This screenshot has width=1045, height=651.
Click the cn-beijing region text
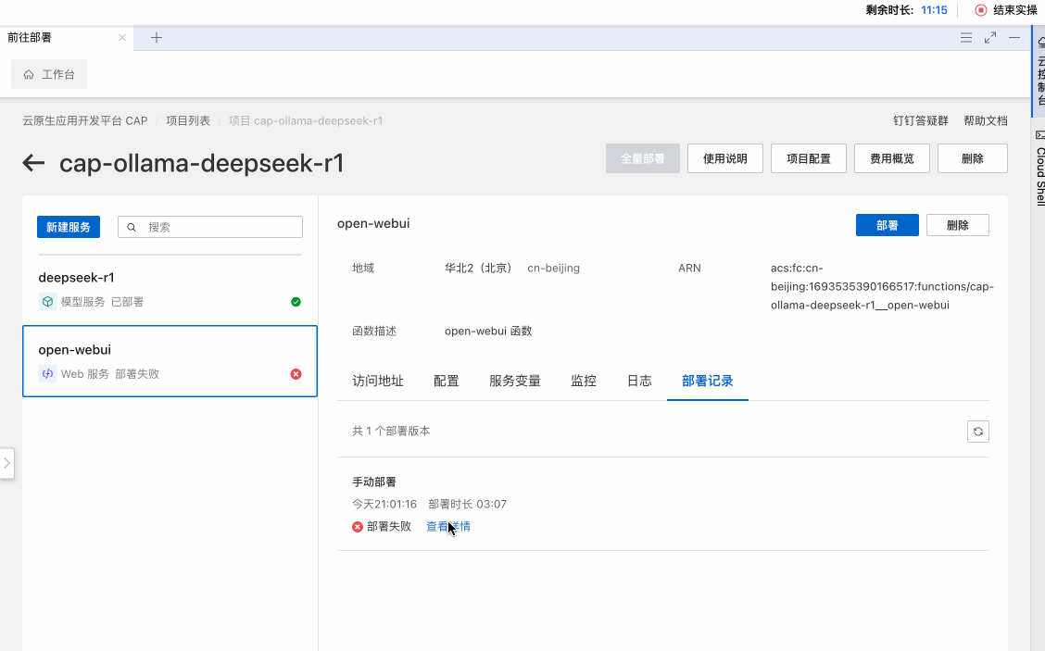click(553, 268)
